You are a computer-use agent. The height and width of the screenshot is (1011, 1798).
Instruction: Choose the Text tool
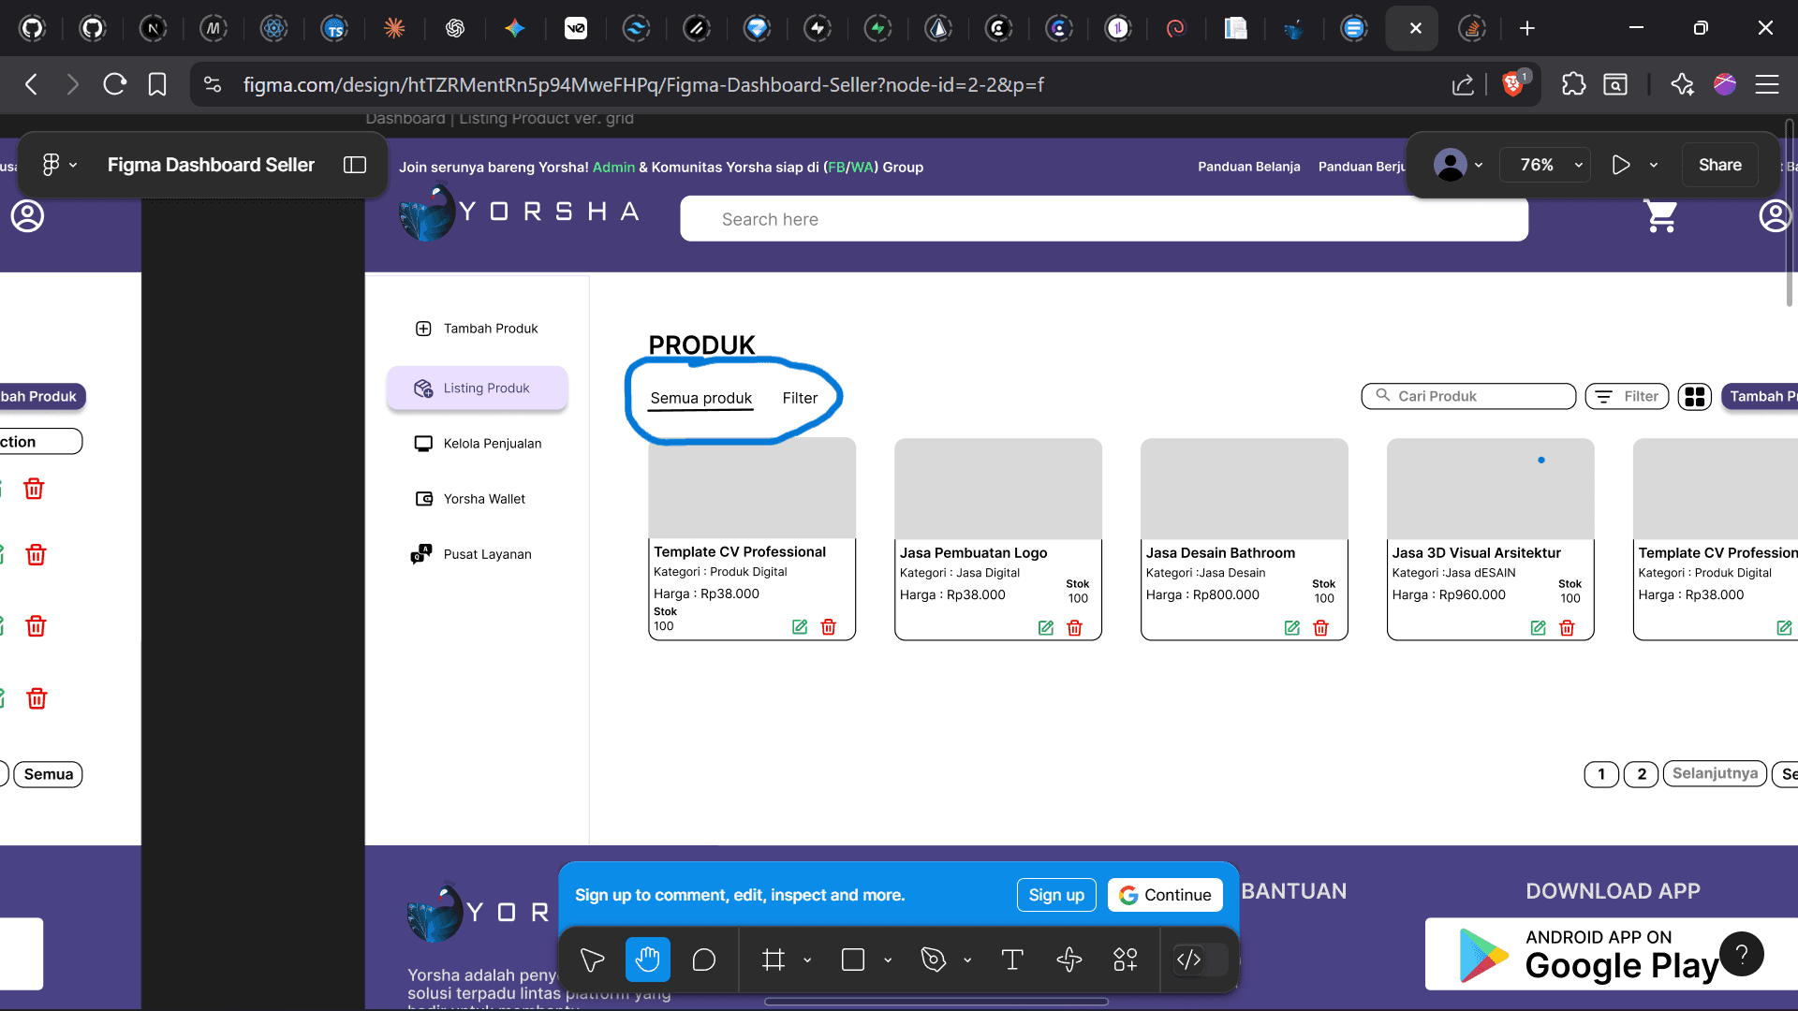[x=1012, y=960]
